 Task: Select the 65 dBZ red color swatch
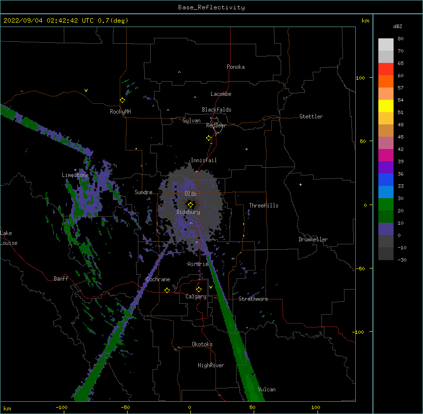(x=386, y=69)
